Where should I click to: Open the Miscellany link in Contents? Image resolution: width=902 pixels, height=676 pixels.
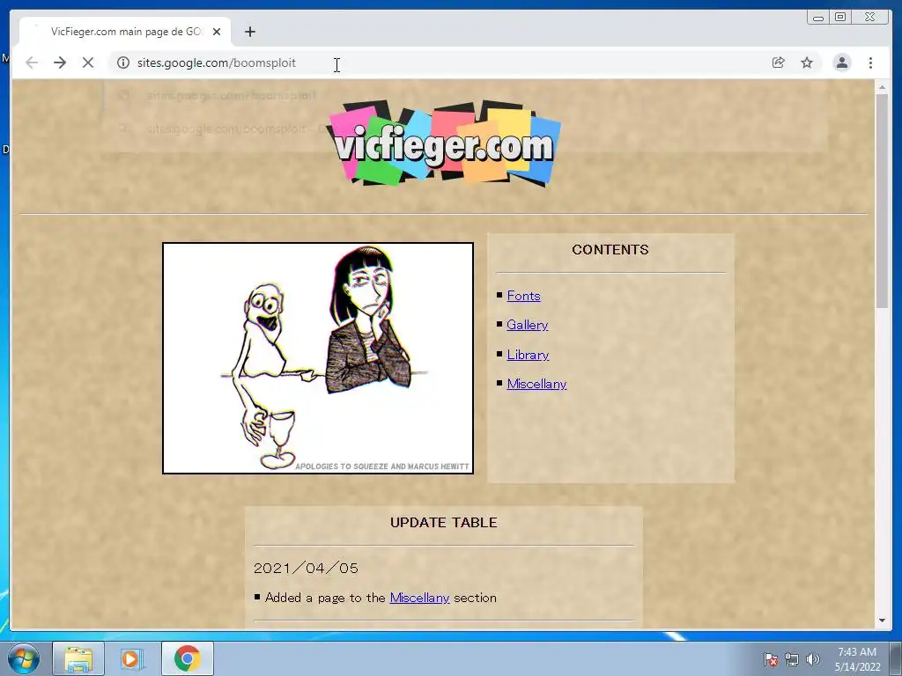click(536, 384)
